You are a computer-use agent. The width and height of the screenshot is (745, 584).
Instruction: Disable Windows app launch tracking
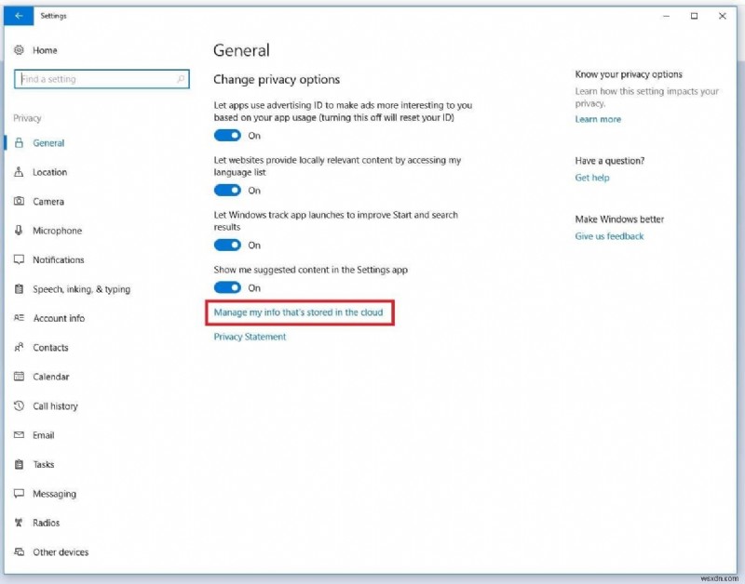click(228, 246)
